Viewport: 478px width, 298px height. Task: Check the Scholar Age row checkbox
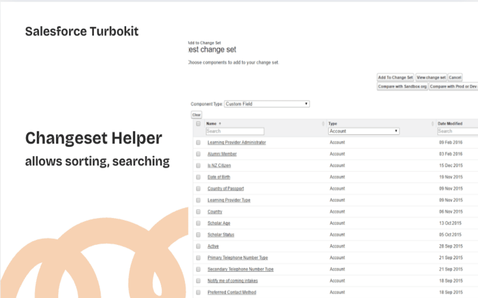(198, 223)
